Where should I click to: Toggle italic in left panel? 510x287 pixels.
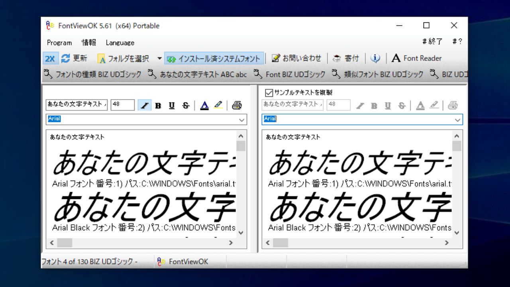click(144, 105)
